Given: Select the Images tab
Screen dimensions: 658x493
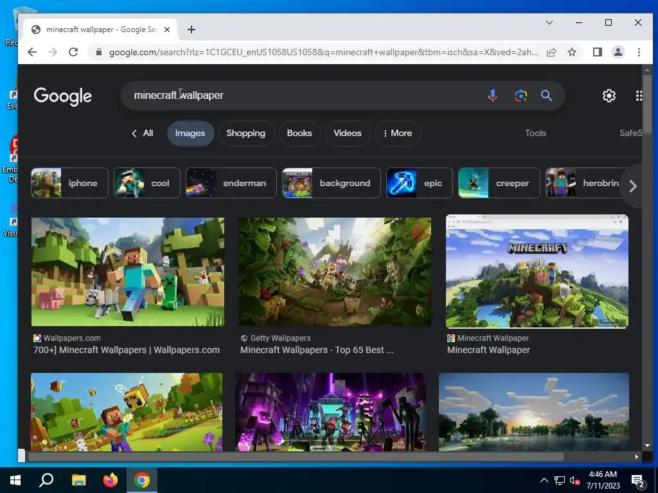Looking at the screenshot, I should 190,134.
